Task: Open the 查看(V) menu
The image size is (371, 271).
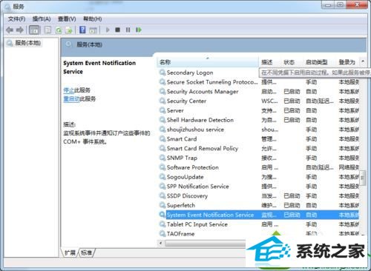Action: coord(67,19)
